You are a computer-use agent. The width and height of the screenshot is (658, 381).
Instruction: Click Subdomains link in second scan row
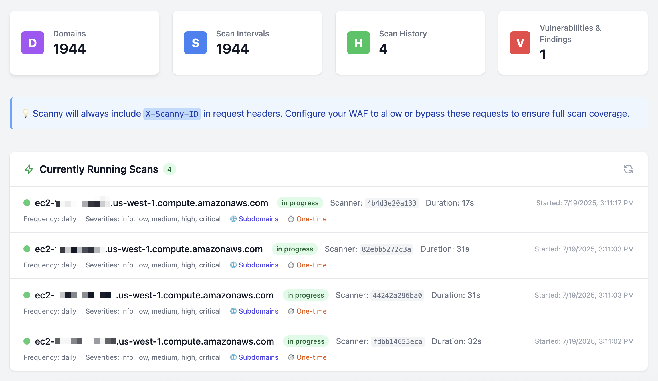(258, 265)
